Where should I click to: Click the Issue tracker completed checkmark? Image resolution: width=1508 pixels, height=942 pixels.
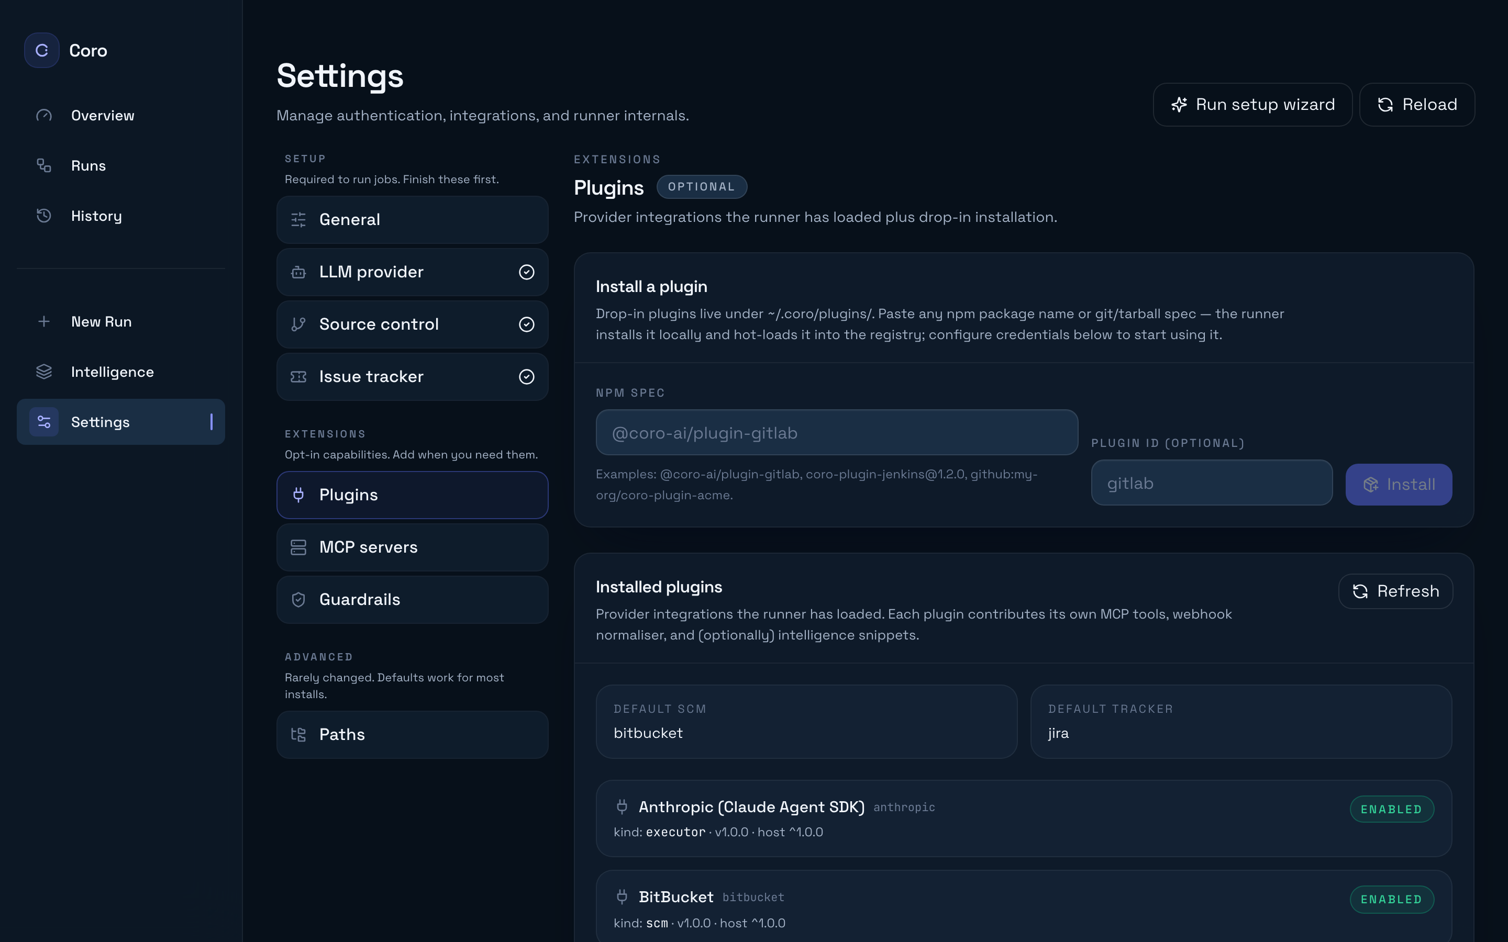coord(527,376)
